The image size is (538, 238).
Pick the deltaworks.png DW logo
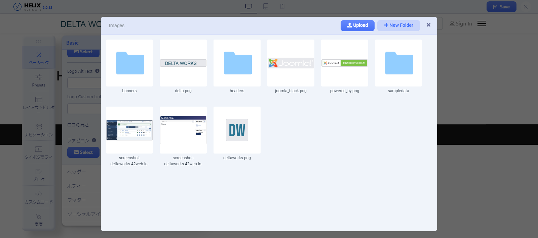tap(237, 130)
